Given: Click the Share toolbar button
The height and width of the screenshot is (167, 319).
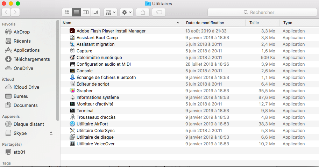Looking at the screenshot, I should tap(143, 12).
